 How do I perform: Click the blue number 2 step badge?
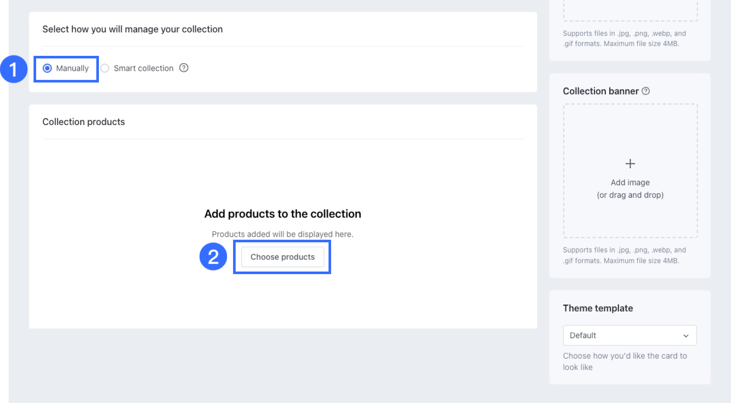(213, 257)
